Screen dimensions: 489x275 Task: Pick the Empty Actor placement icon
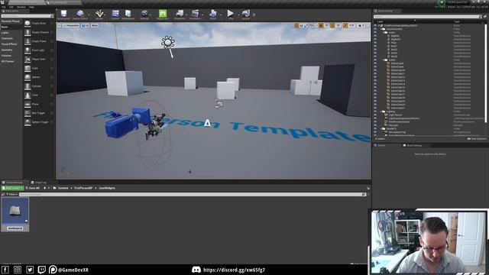[x=28, y=24]
